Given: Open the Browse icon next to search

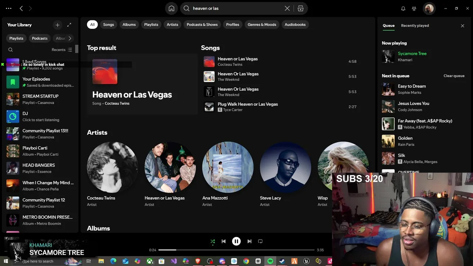Looking at the screenshot, I should coord(301,8).
